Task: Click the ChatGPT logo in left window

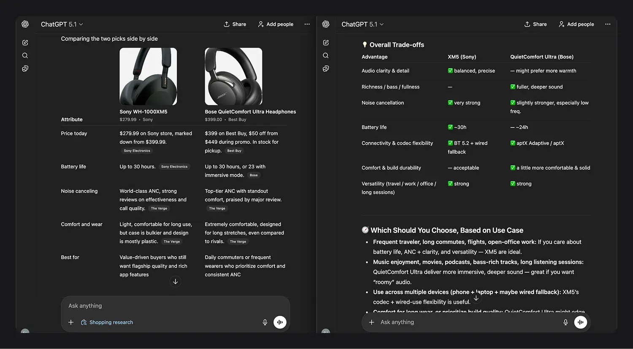Action: click(25, 24)
